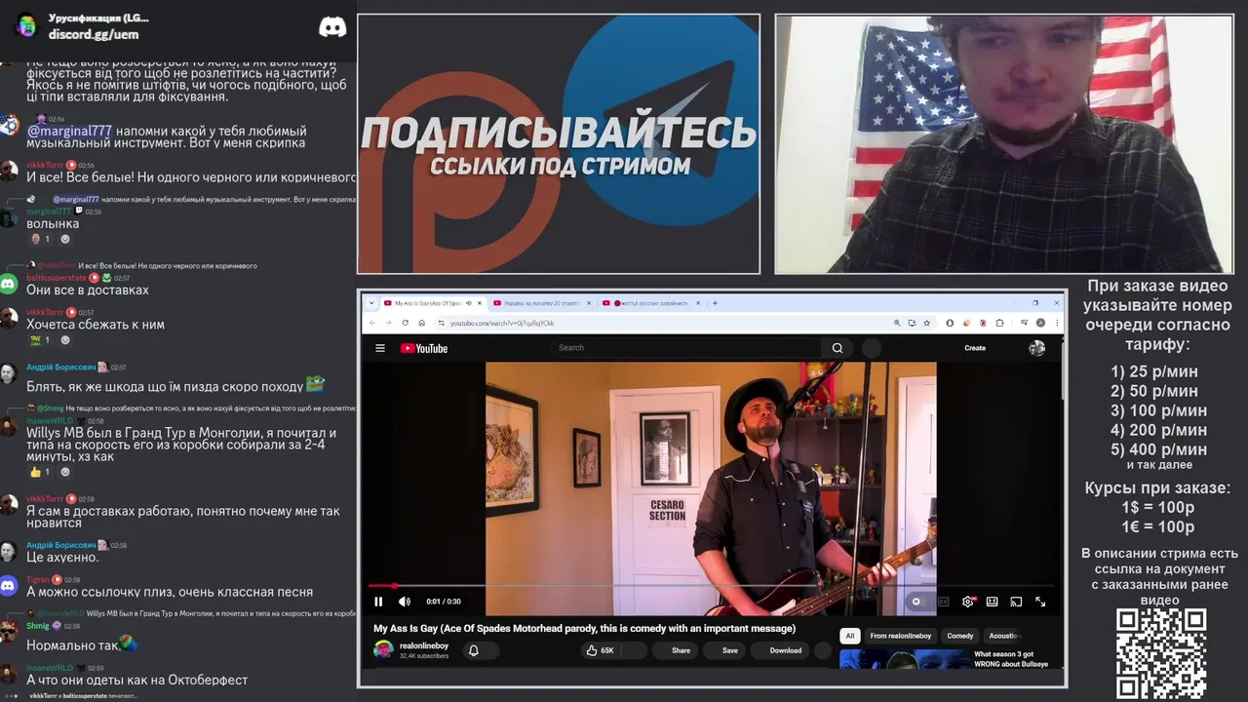Bookmark this page with star icon
This screenshot has width=1248, height=702.
[926, 323]
